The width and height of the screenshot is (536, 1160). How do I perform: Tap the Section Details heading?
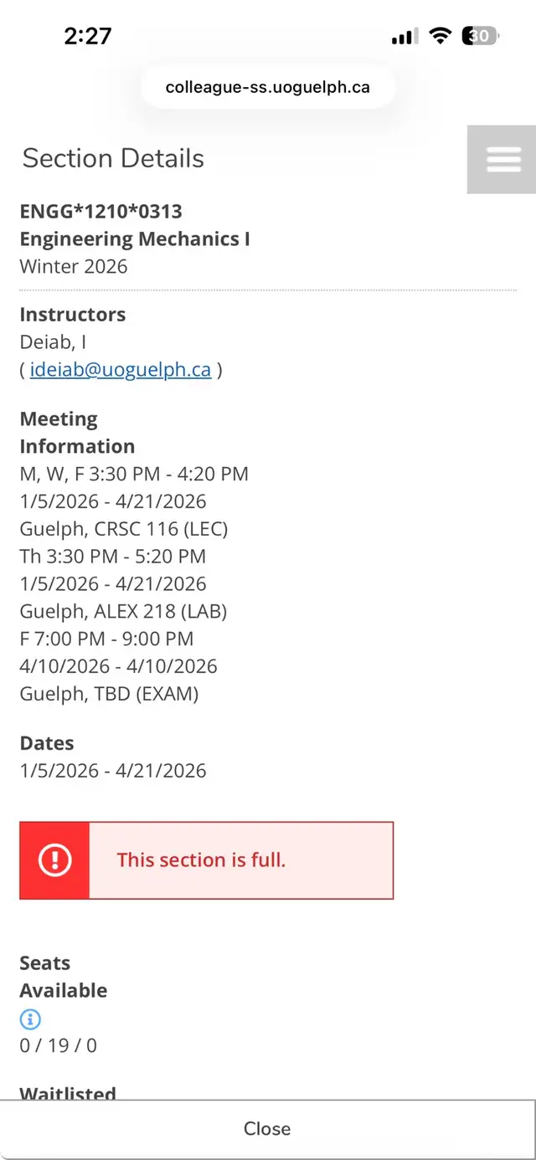coord(113,158)
